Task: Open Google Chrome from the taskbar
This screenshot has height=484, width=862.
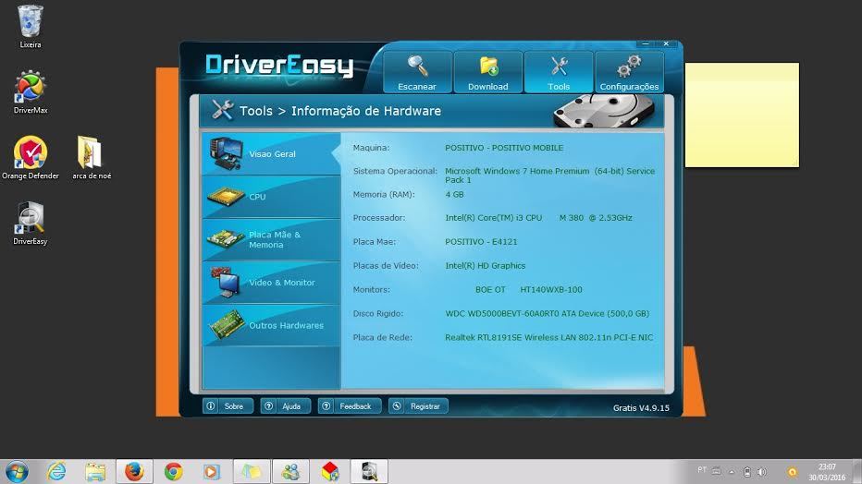Action: tap(173, 471)
